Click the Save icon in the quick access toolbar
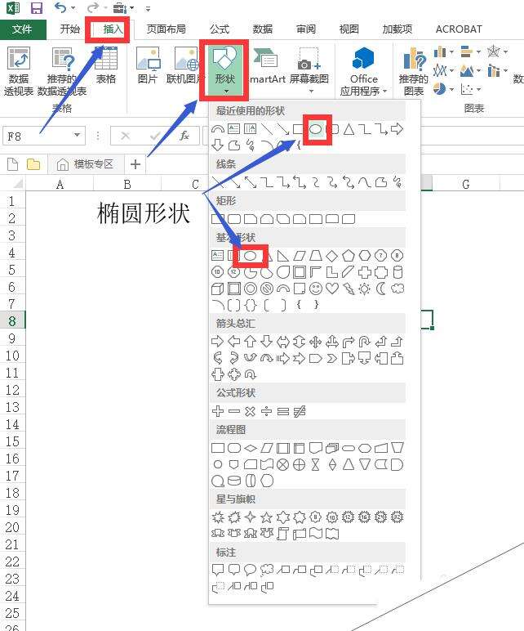This screenshot has width=524, height=631. click(x=36, y=8)
